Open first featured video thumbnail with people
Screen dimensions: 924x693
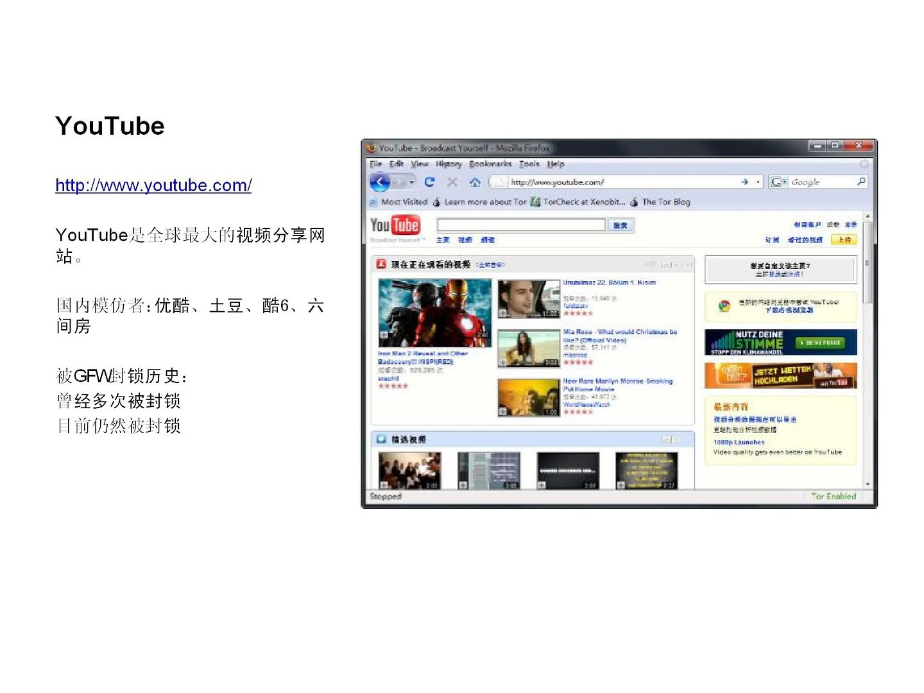(x=409, y=470)
